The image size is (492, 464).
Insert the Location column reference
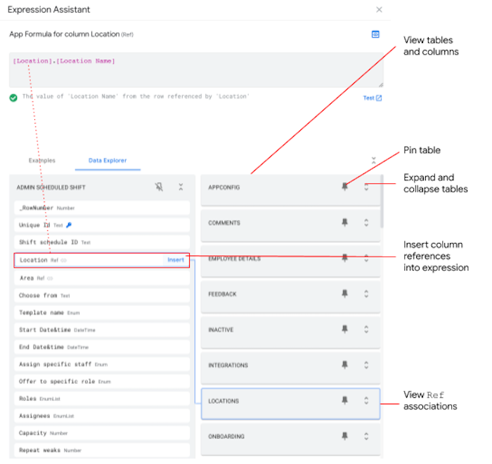point(175,260)
